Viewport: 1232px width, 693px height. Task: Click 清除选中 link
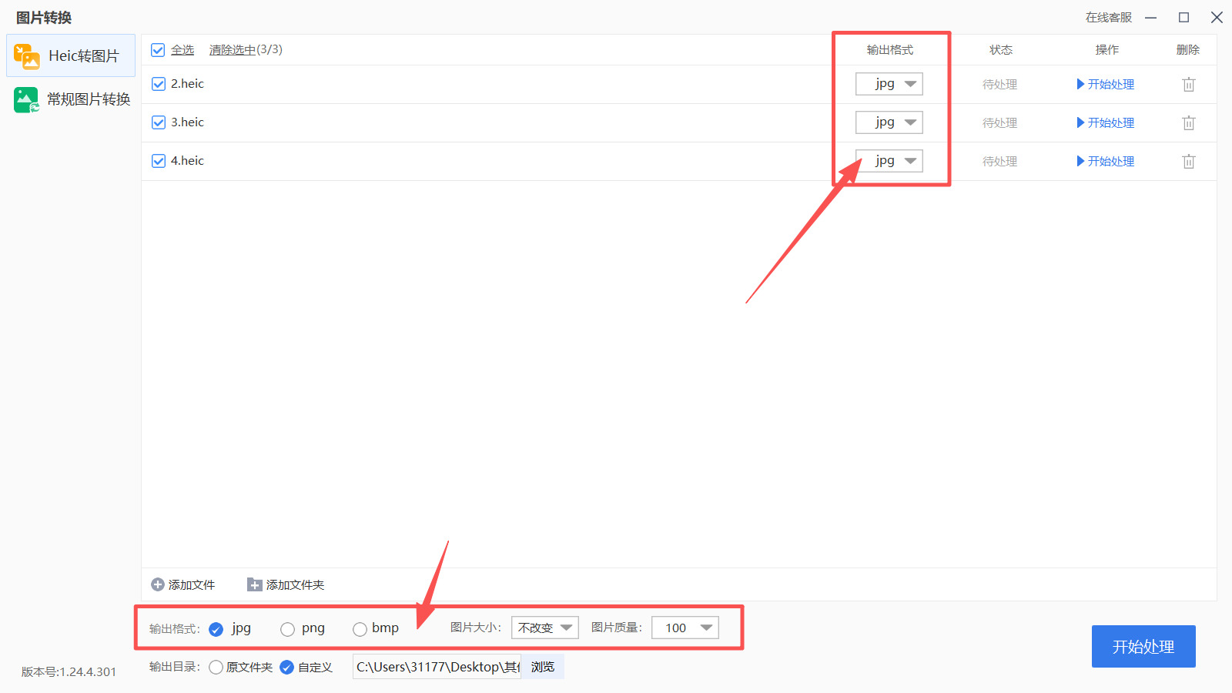coord(233,50)
